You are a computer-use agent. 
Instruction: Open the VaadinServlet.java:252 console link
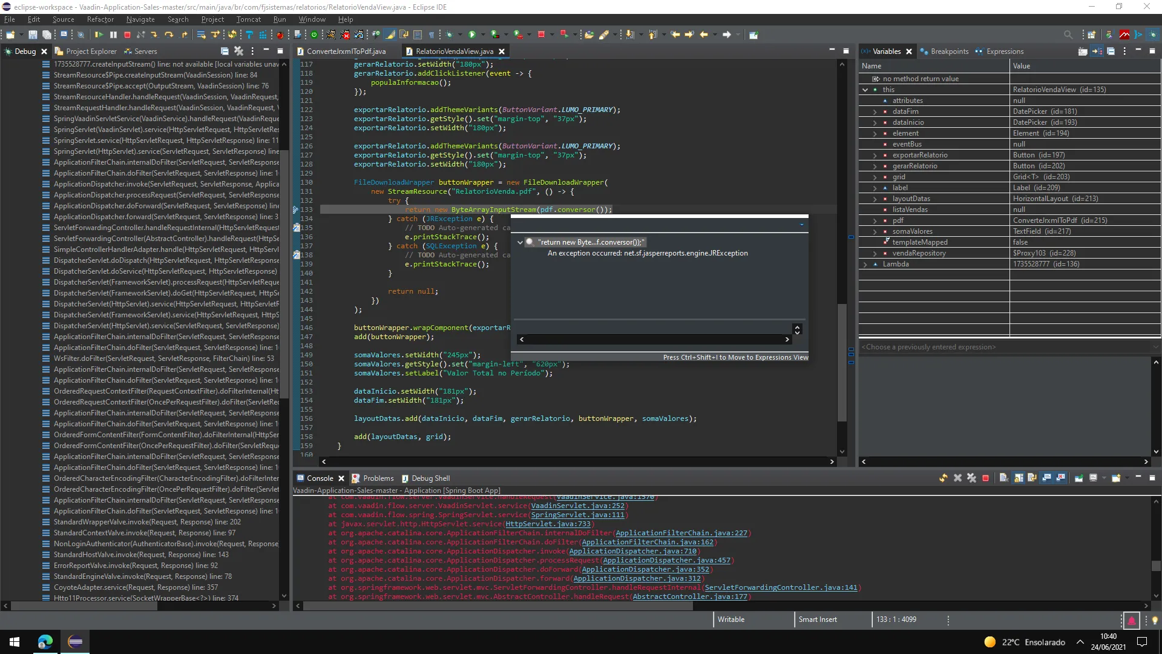pyautogui.click(x=577, y=506)
